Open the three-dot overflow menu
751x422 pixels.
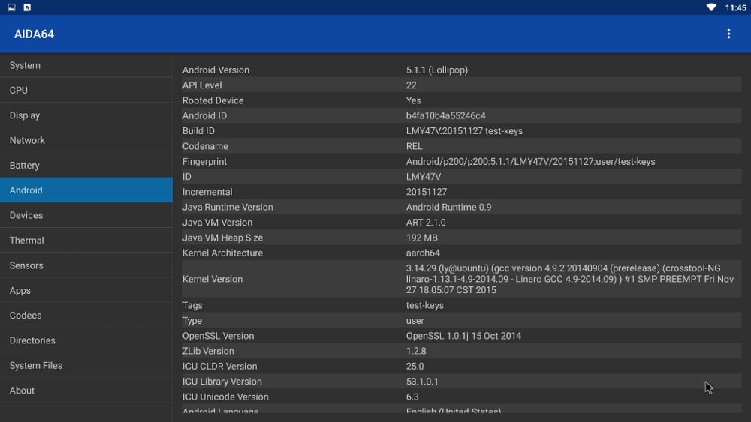(x=728, y=34)
